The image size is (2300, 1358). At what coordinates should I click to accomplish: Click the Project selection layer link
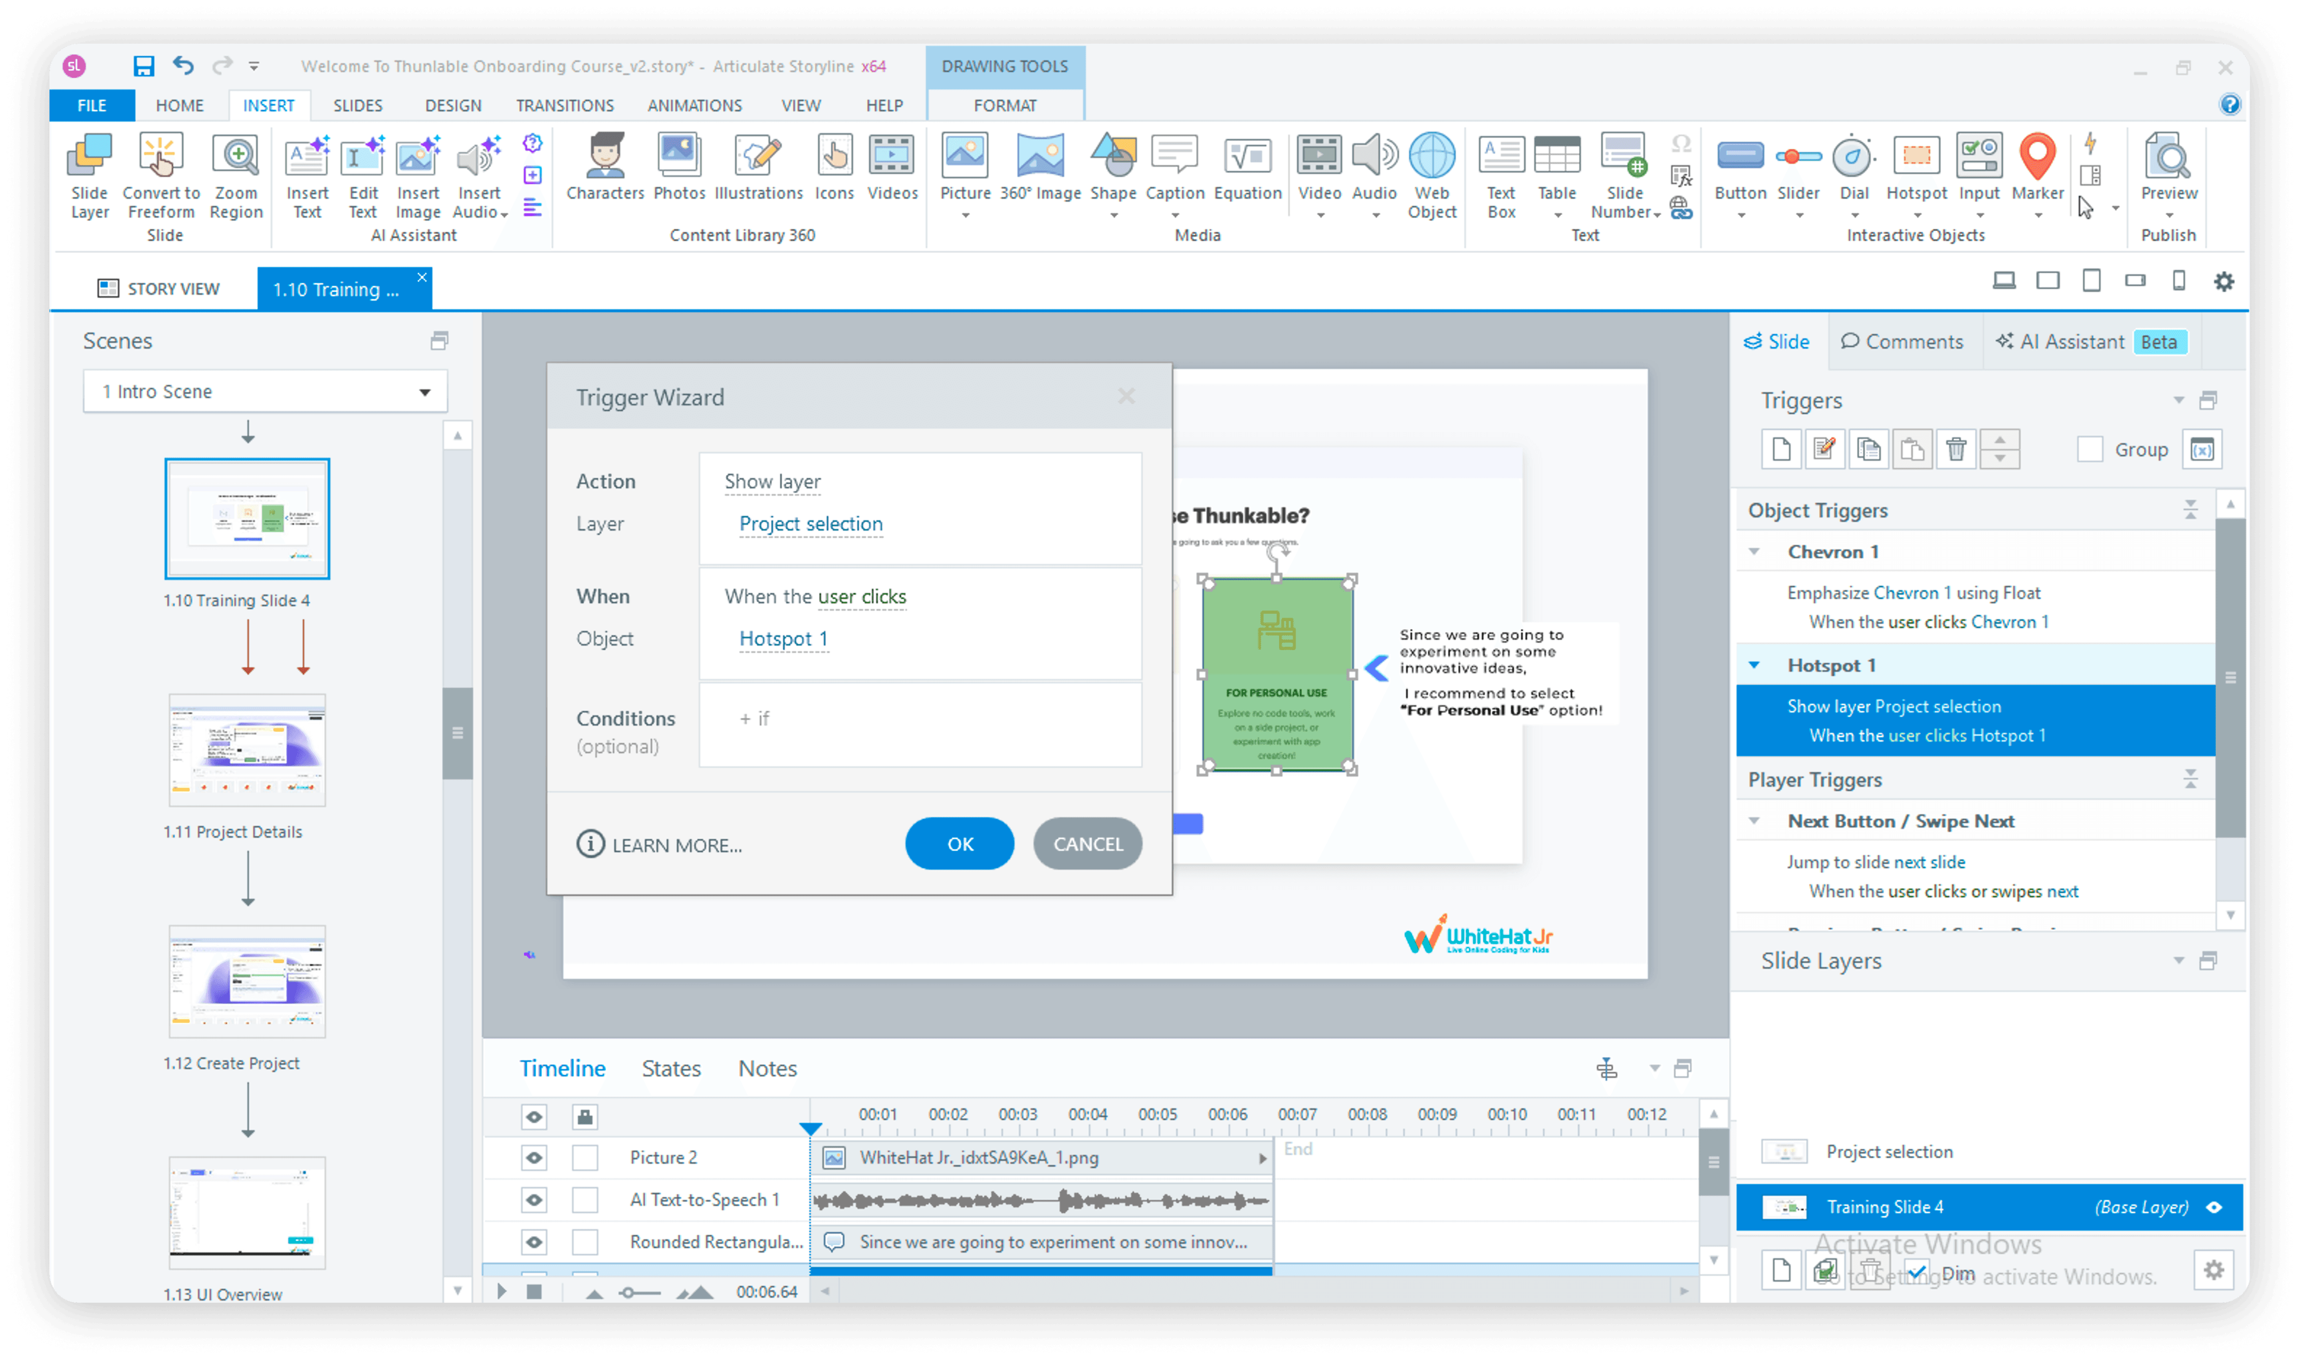(x=811, y=524)
